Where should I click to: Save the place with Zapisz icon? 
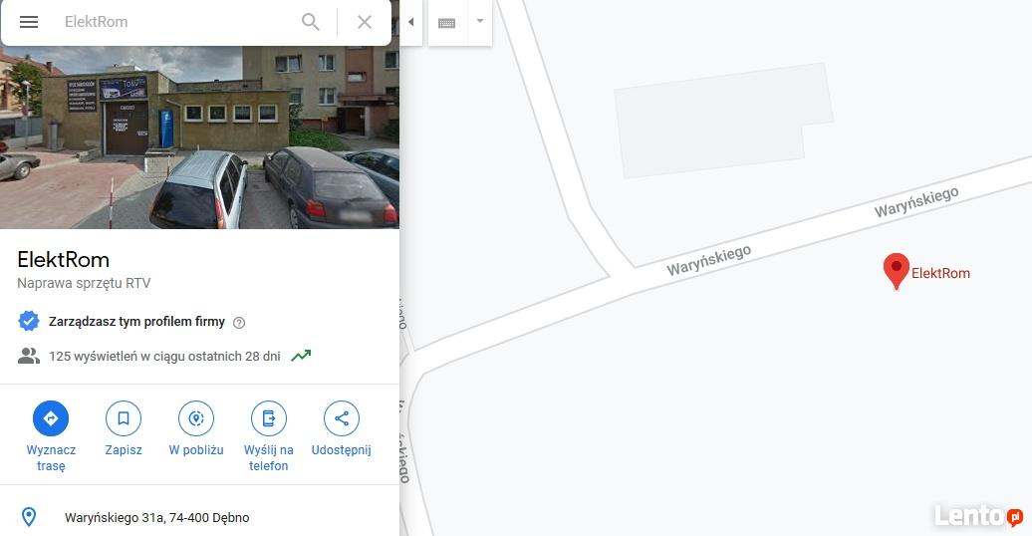pyautogui.click(x=124, y=418)
